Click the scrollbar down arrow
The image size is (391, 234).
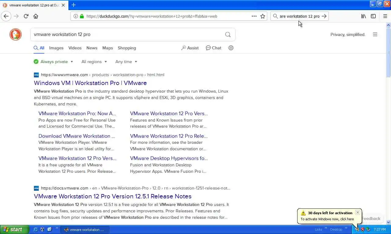tap(389, 222)
